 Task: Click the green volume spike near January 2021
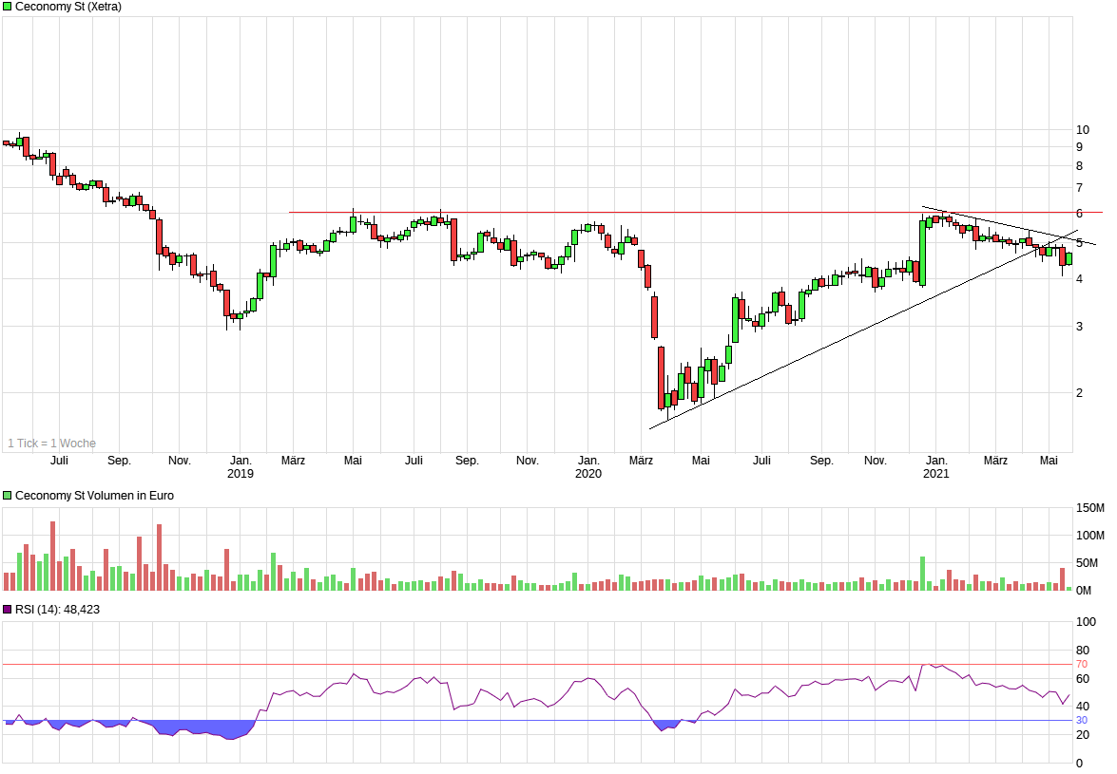click(x=922, y=574)
